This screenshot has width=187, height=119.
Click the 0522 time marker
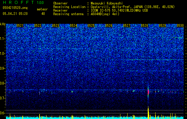pos(38,26)
